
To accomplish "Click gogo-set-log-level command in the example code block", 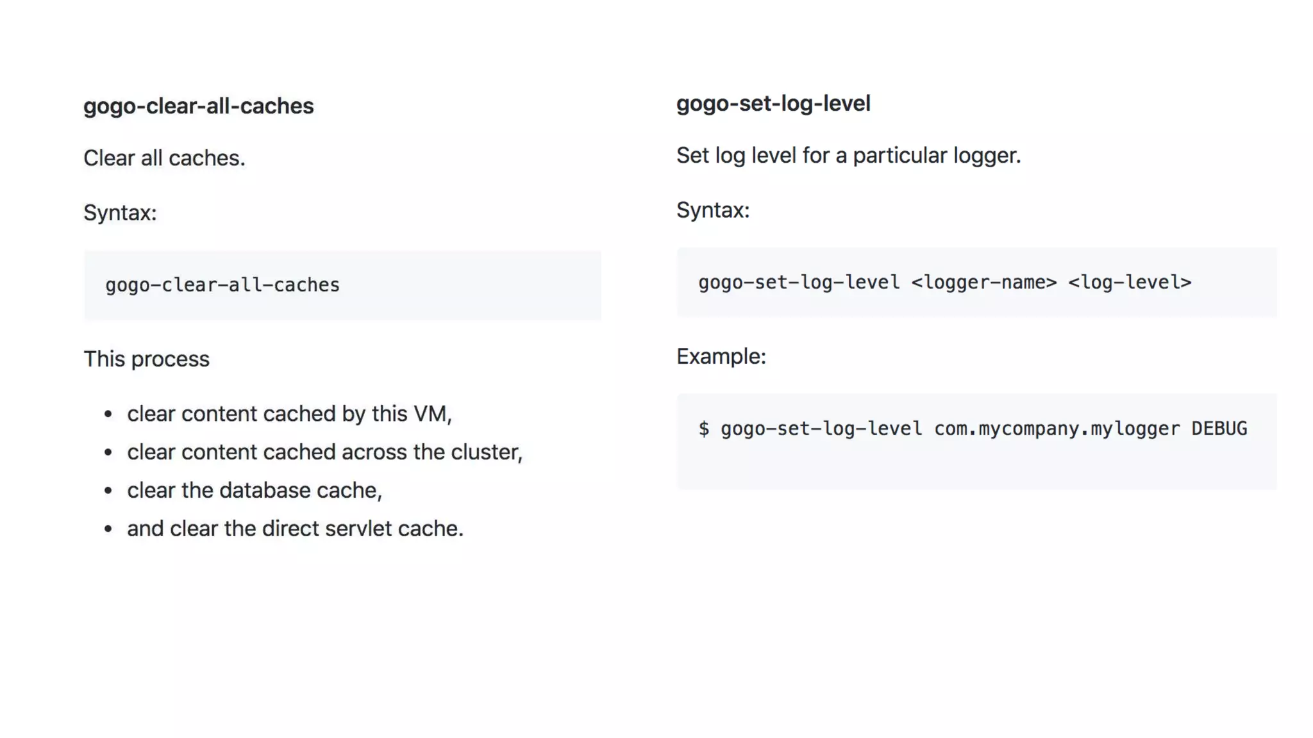I will (x=821, y=429).
